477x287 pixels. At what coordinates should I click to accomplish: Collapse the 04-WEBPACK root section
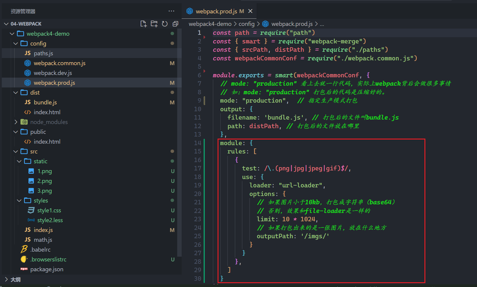click(x=6, y=24)
